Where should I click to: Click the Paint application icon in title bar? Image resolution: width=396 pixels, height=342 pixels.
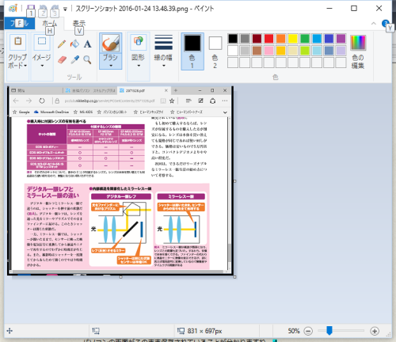click(13, 9)
